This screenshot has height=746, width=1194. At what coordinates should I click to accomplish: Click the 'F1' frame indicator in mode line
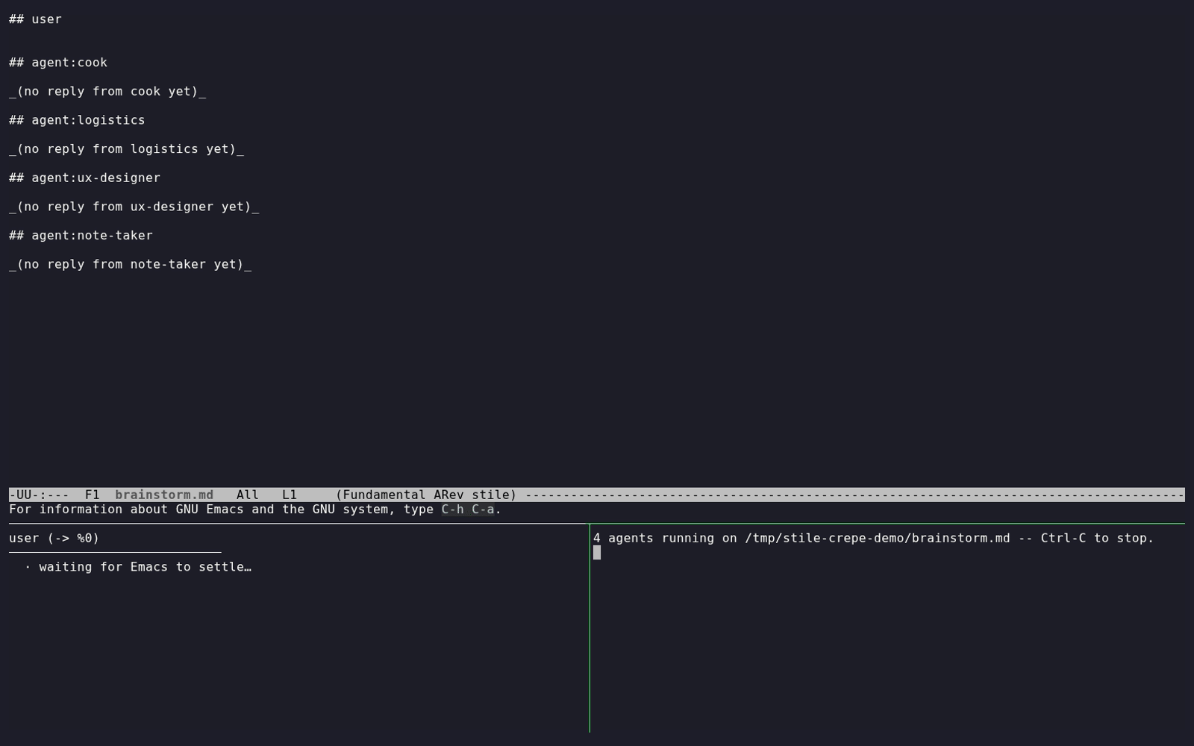click(92, 495)
